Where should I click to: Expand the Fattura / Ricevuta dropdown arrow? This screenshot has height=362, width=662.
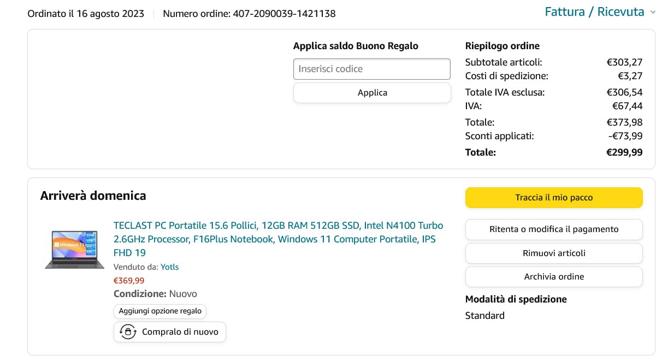click(x=653, y=12)
